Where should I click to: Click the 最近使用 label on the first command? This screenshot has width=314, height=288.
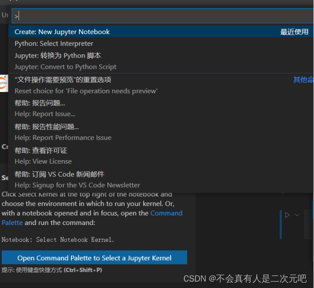point(294,32)
